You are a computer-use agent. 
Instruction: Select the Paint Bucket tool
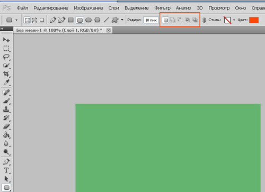(6, 135)
